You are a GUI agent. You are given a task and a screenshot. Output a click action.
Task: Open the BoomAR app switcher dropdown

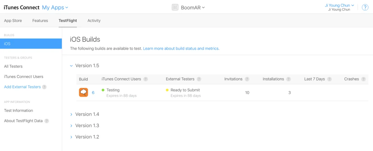click(x=193, y=7)
